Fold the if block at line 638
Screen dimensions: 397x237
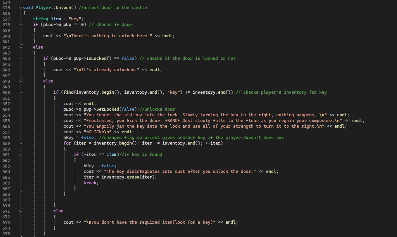coord(21,25)
